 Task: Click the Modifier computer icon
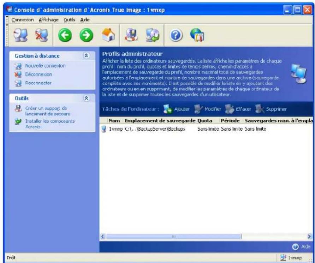click(198, 109)
